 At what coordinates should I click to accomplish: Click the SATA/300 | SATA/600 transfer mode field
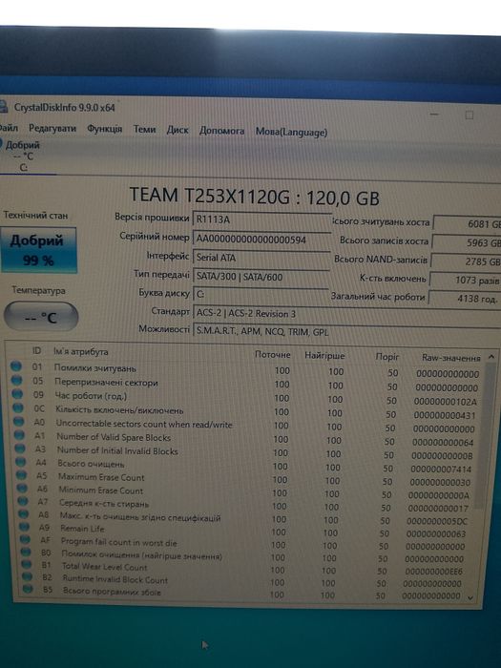point(261,277)
